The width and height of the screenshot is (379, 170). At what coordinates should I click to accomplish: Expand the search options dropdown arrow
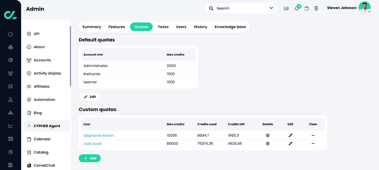[x=271, y=8]
